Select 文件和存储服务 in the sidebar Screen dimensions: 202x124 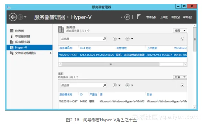click(25, 53)
